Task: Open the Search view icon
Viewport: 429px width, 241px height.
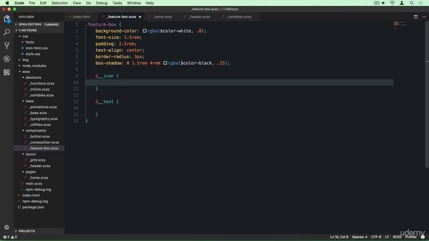Action: 7,32
